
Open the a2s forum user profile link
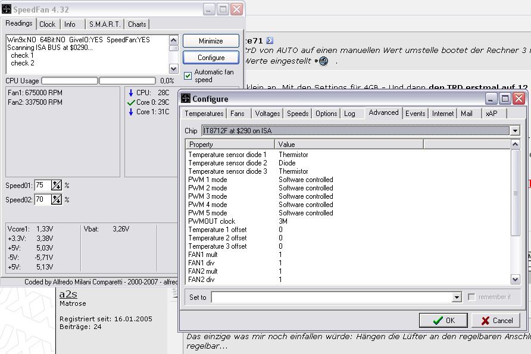click(68, 294)
